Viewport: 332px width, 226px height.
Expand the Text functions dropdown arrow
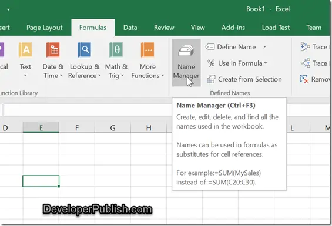25,75
